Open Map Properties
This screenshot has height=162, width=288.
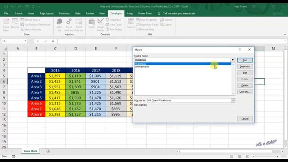147,20
